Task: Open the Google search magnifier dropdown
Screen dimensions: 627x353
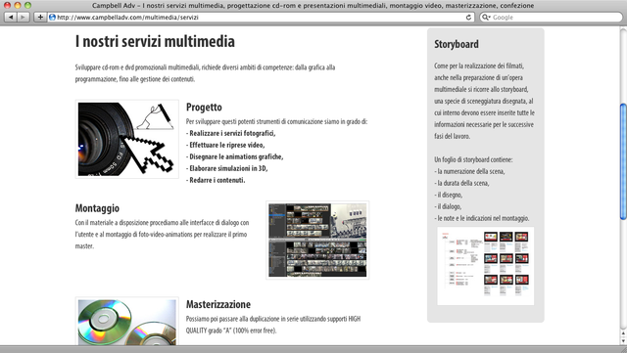Action: tap(486, 18)
